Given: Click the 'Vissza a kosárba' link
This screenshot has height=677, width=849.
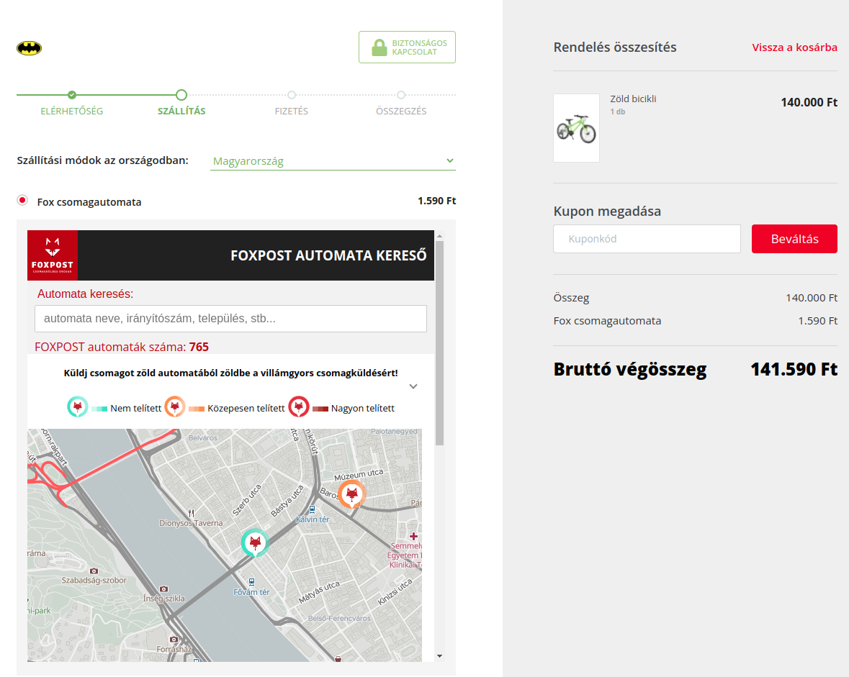Looking at the screenshot, I should pyautogui.click(x=794, y=47).
